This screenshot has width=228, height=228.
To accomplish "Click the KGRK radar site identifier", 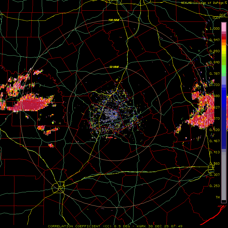I will point(142,226).
